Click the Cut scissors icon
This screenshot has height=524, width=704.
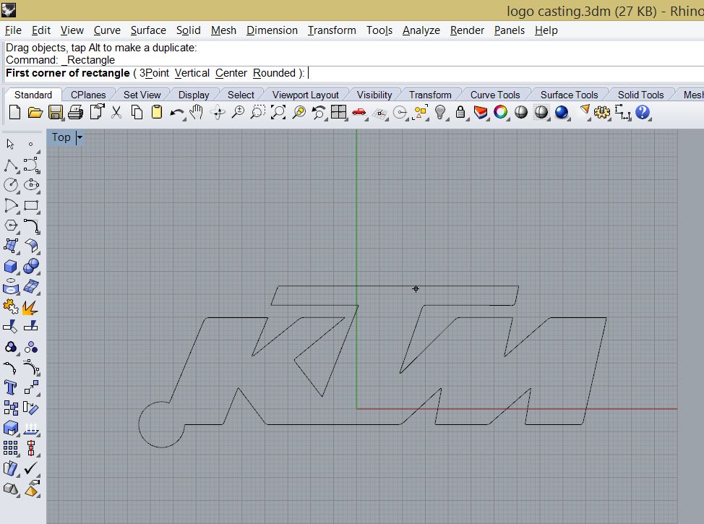(116, 112)
